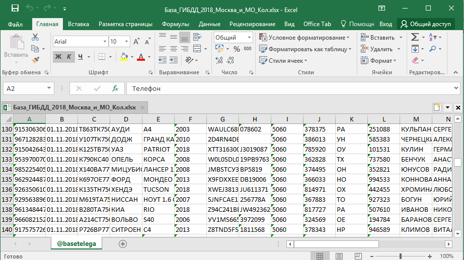Switch to Office Tab ribbon tab

(x=317, y=24)
